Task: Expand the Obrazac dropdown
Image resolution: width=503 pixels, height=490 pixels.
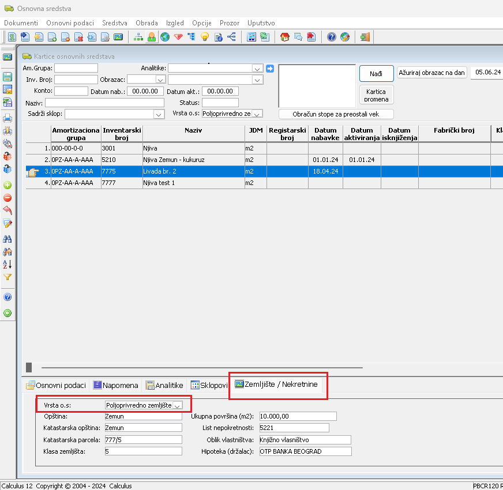Action: pos(160,80)
